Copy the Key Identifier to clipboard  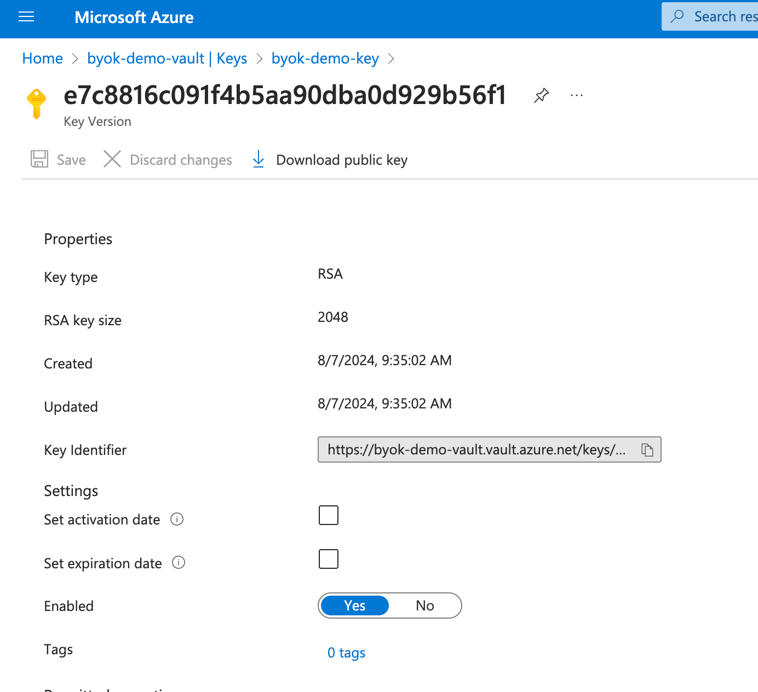click(x=647, y=450)
